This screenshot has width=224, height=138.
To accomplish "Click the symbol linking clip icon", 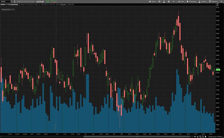I will (14, 1).
